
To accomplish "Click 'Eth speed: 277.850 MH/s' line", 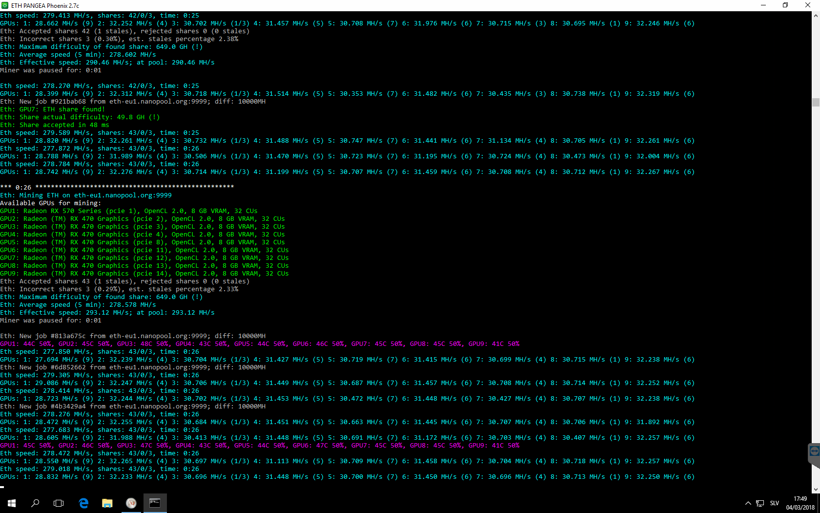I will point(100,352).
